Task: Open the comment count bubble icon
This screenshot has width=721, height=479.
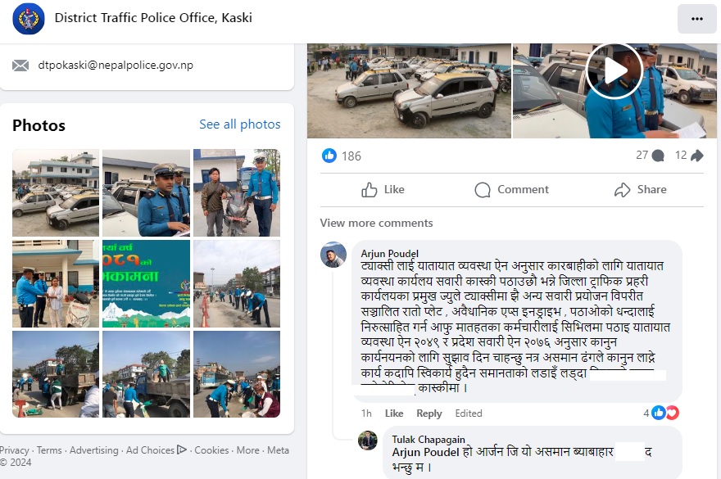Action: tap(658, 156)
